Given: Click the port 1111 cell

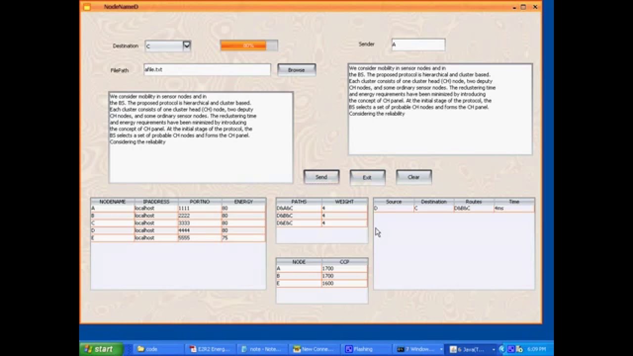Looking at the screenshot, I should [200, 208].
